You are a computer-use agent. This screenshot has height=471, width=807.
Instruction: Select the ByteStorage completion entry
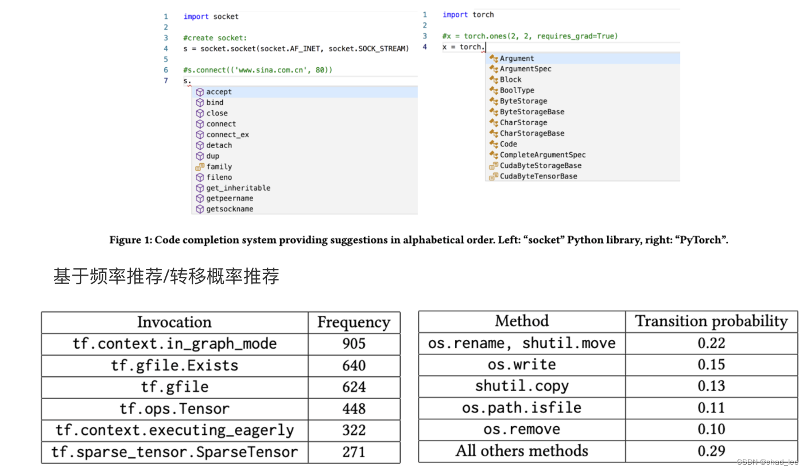tap(583, 101)
